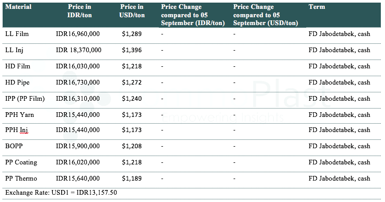Click the LL Film material cell

point(17,34)
